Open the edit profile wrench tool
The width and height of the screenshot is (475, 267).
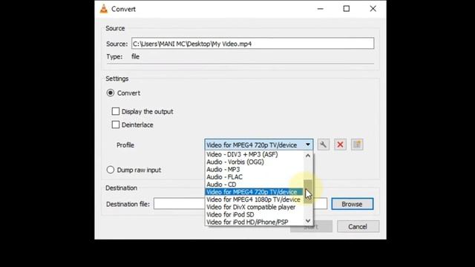324,145
